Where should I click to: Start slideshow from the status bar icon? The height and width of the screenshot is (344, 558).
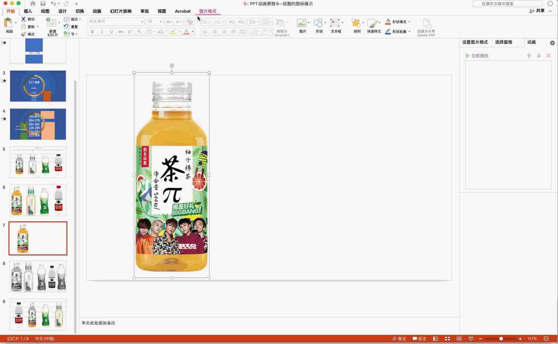point(471,339)
